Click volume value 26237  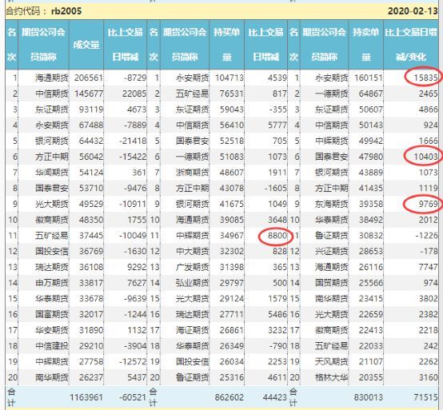click(91, 377)
